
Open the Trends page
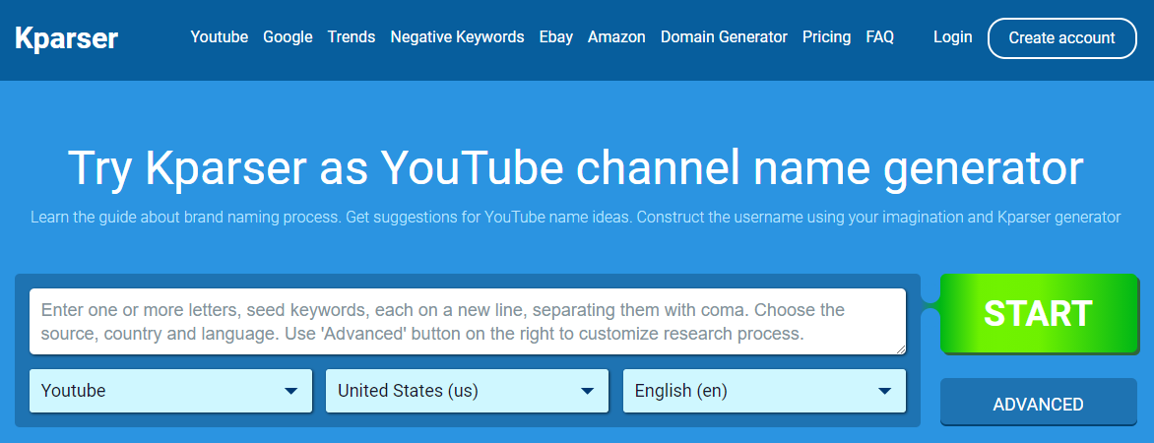(x=352, y=36)
